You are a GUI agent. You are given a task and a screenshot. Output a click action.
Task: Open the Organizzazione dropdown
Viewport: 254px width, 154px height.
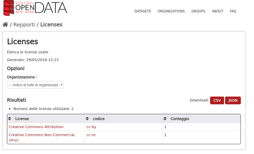tap(35, 85)
